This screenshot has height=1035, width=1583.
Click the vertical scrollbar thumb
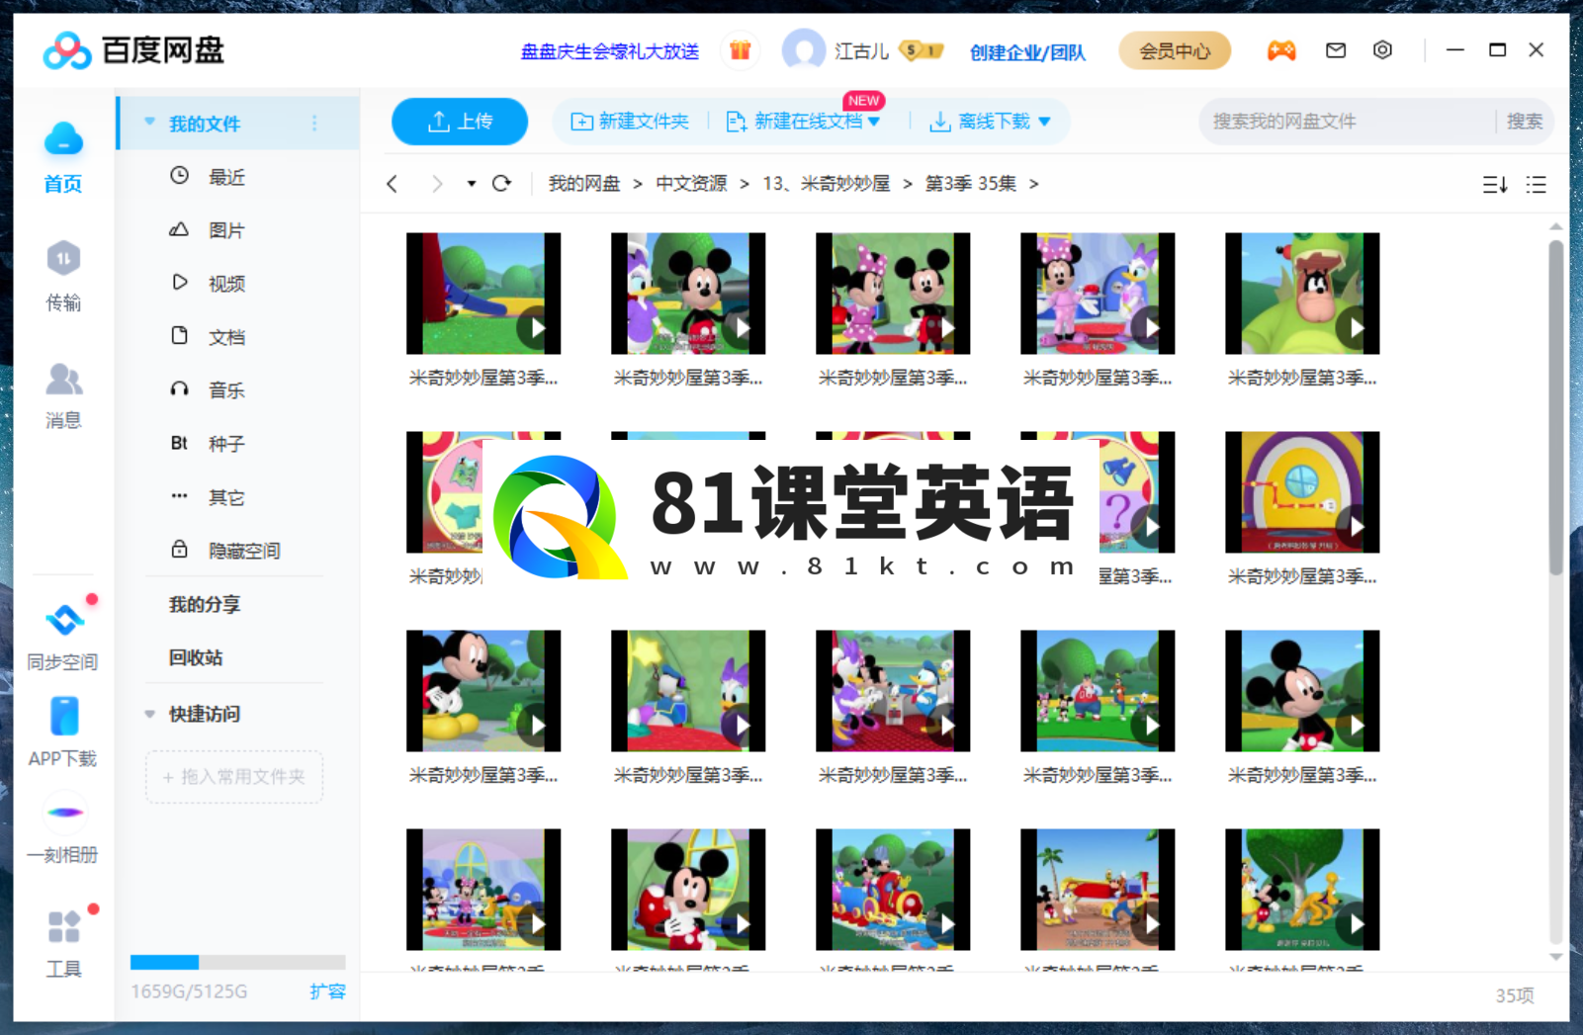click(x=1555, y=408)
